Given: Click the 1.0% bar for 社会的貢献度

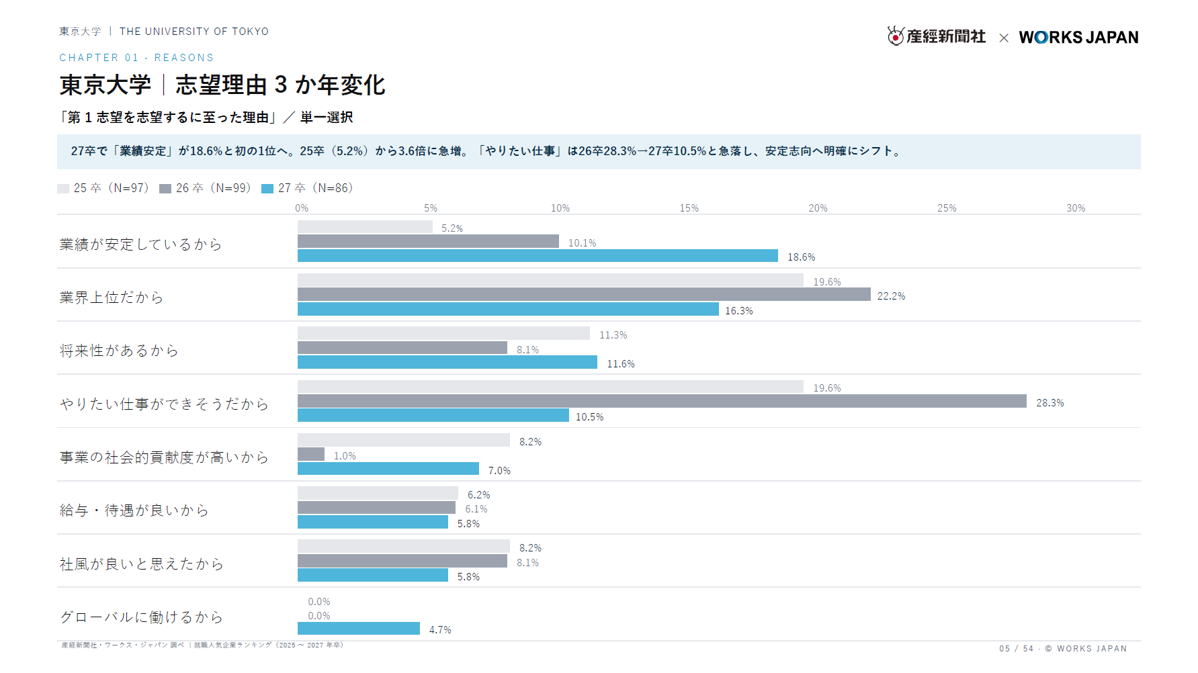Looking at the screenshot, I should coord(311,454).
